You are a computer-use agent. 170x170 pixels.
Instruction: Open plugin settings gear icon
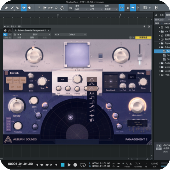pos(130,38)
